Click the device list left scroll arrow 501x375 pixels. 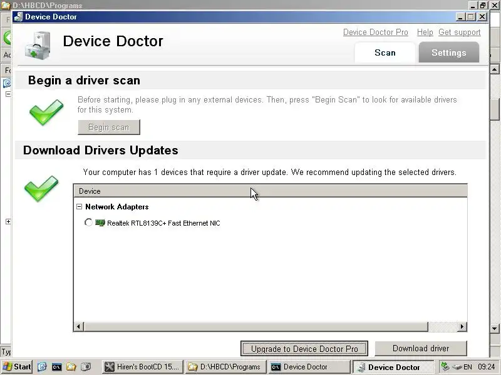tap(79, 326)
